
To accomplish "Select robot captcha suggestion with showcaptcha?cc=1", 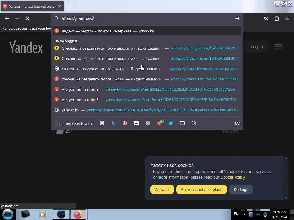I will [147, 100].
